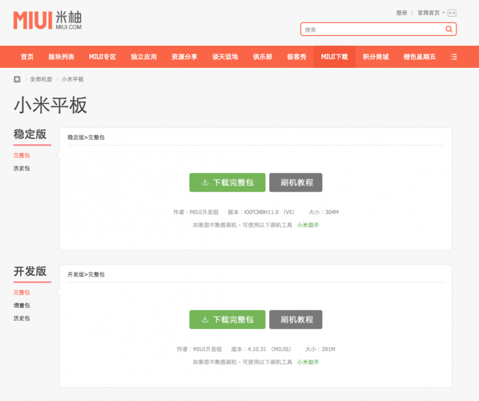This screenshot has height=401, width=479.
Task: Click the 开发版 section heading
Action: tap(30, 271)
